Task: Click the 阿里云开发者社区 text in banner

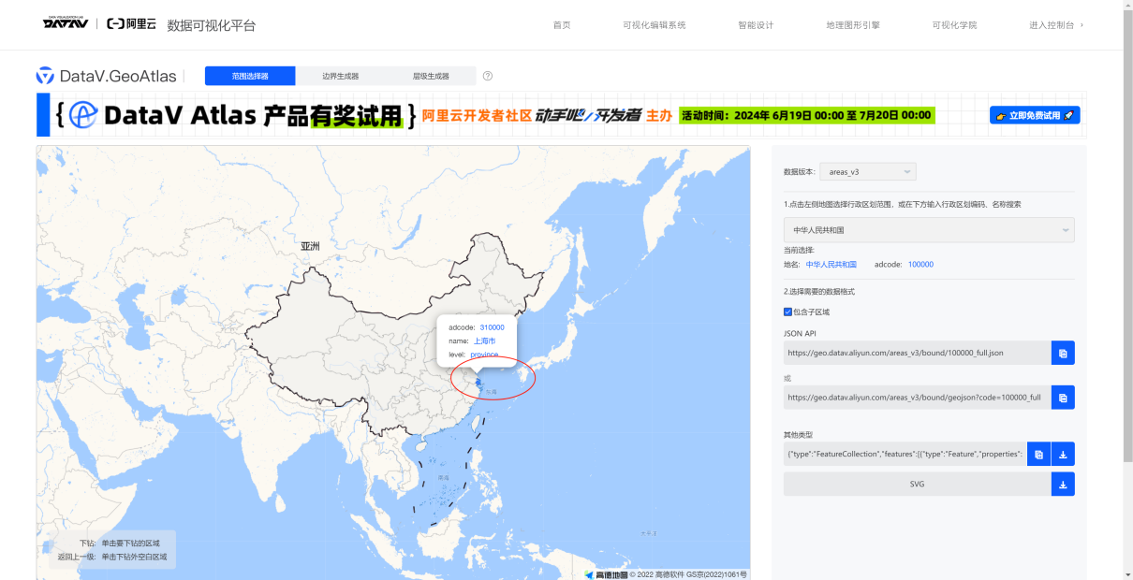Action: click(478, 116)
